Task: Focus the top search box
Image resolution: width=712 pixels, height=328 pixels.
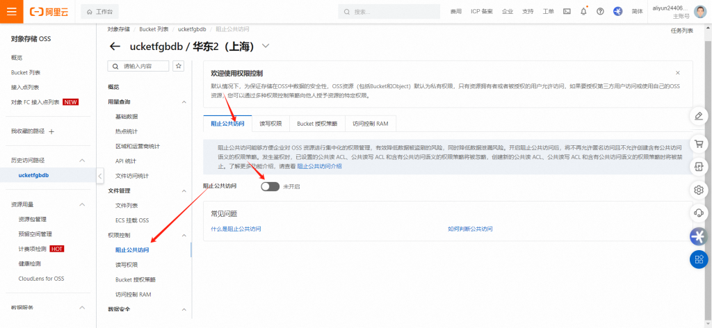Action: point(389,12)
